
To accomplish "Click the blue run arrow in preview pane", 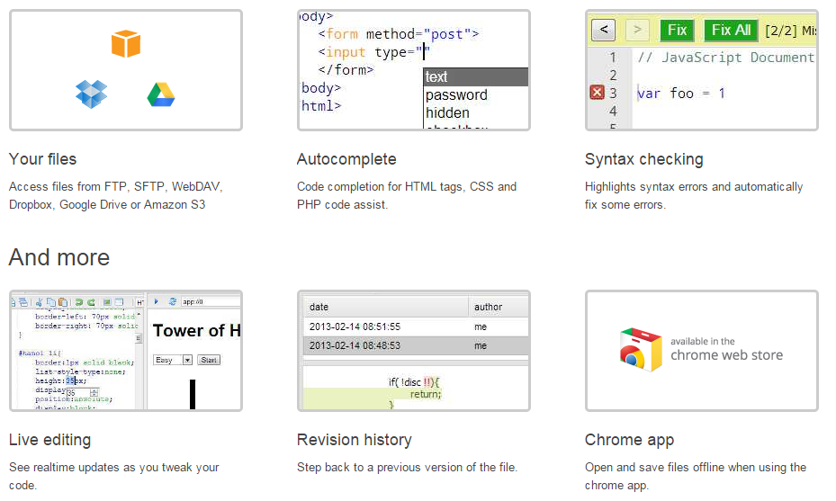I will click(x=157, y=301).
